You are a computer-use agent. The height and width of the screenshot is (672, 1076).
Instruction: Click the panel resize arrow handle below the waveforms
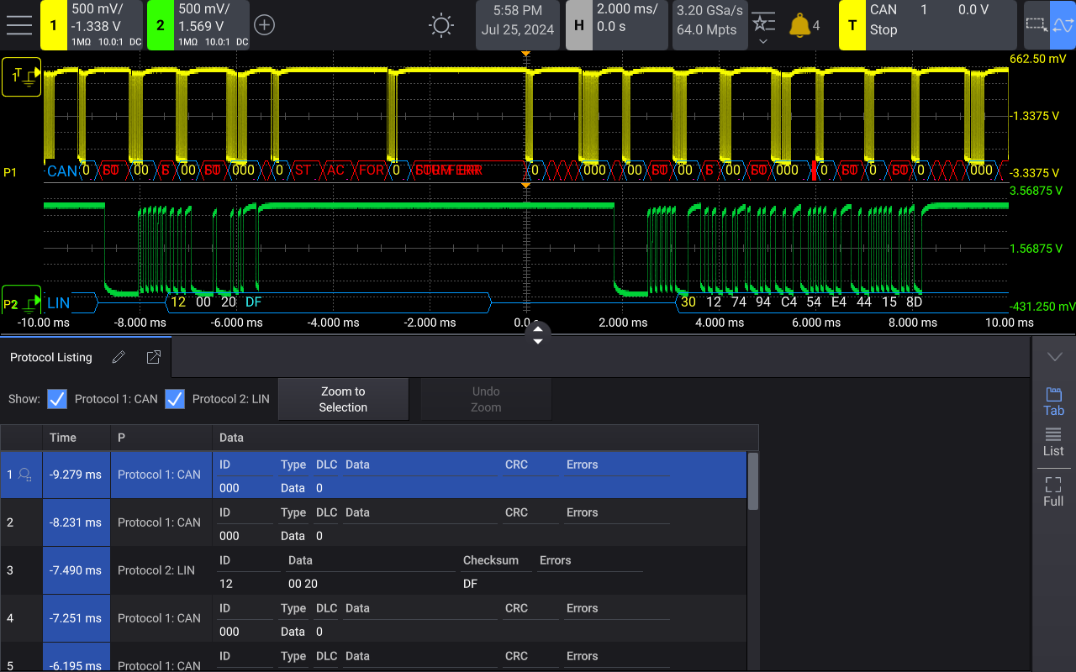[537, 334]
